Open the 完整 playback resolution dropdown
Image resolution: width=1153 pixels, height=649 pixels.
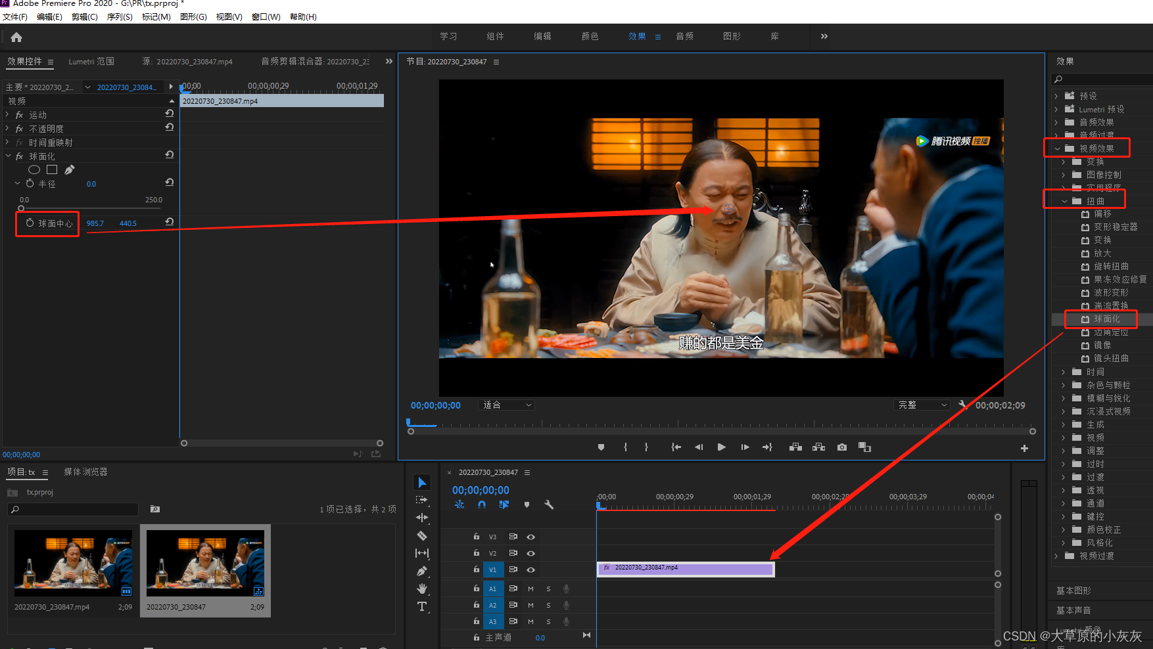(922, 405)
